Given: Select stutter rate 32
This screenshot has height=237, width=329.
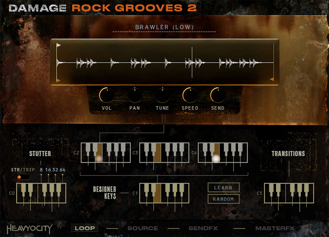Looking at the screenshot, I should [x=55, y=170].
